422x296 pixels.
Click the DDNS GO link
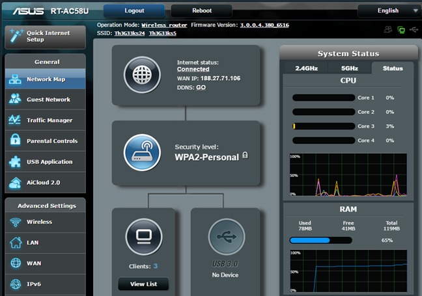pos(201,88)
